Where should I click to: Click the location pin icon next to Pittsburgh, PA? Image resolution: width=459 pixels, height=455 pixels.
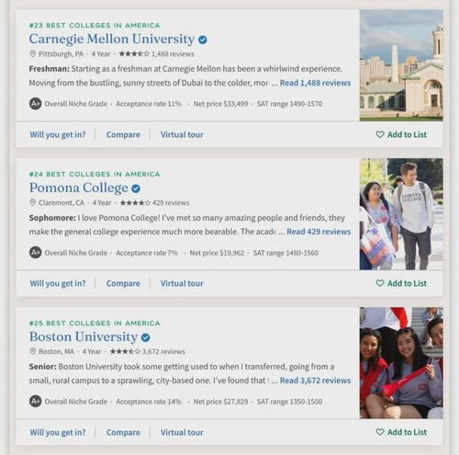[x=33, y=54]
